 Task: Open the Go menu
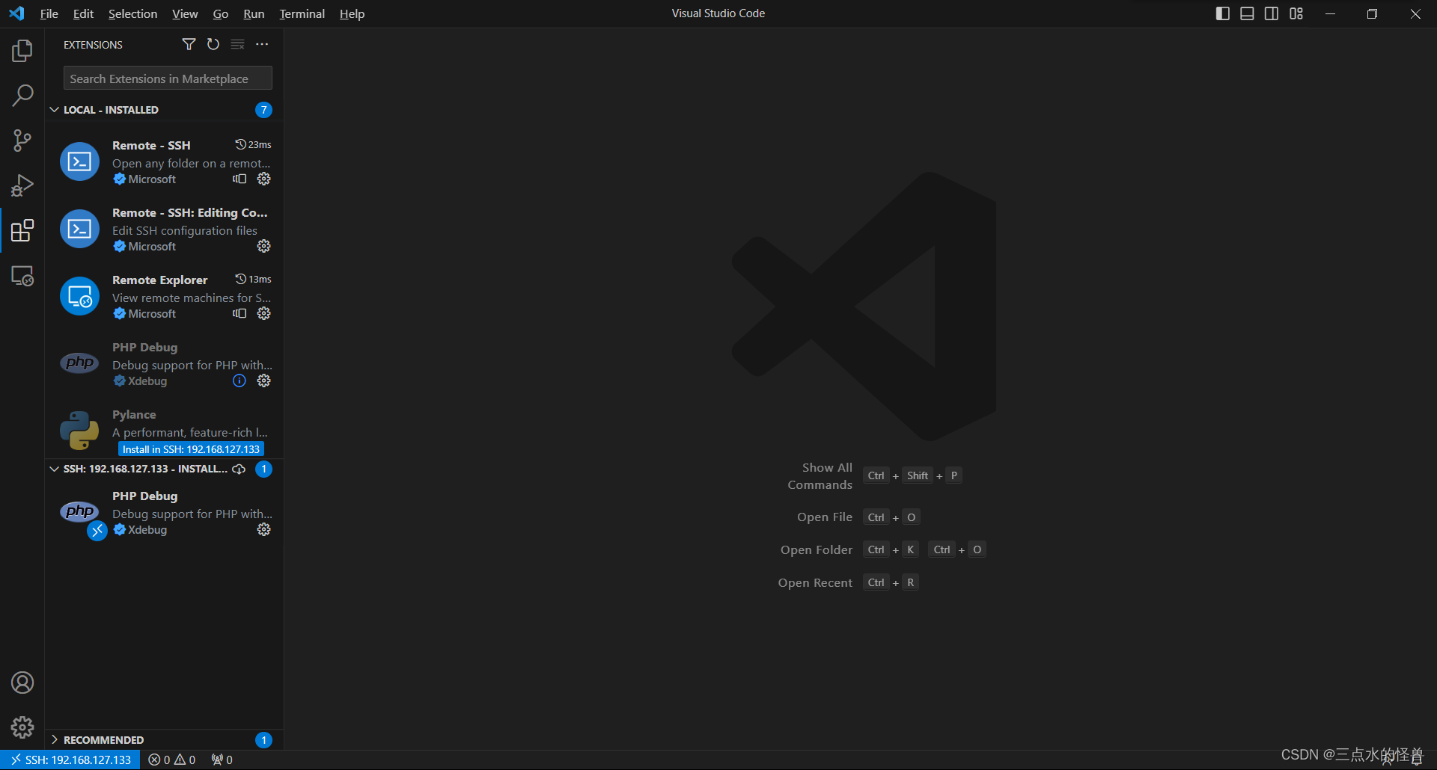(x=220, y=13)
